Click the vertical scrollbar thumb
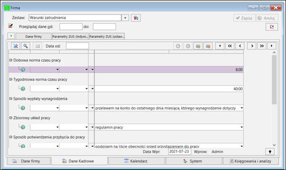The image size is (286, 170). (x=274, y=80)
